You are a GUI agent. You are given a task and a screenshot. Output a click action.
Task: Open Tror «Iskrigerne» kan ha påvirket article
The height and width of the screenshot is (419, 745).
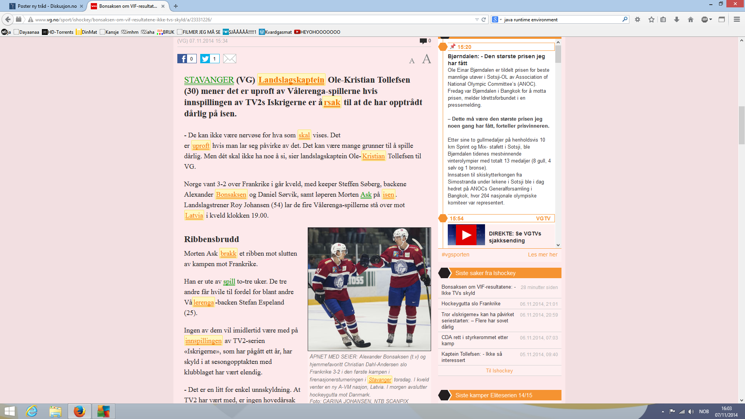pyautogui.click(x=478, y=321)
